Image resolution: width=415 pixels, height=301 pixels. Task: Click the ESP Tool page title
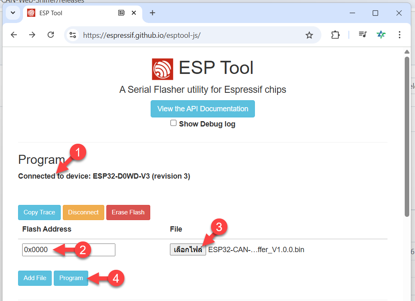[x=216, y=68]
